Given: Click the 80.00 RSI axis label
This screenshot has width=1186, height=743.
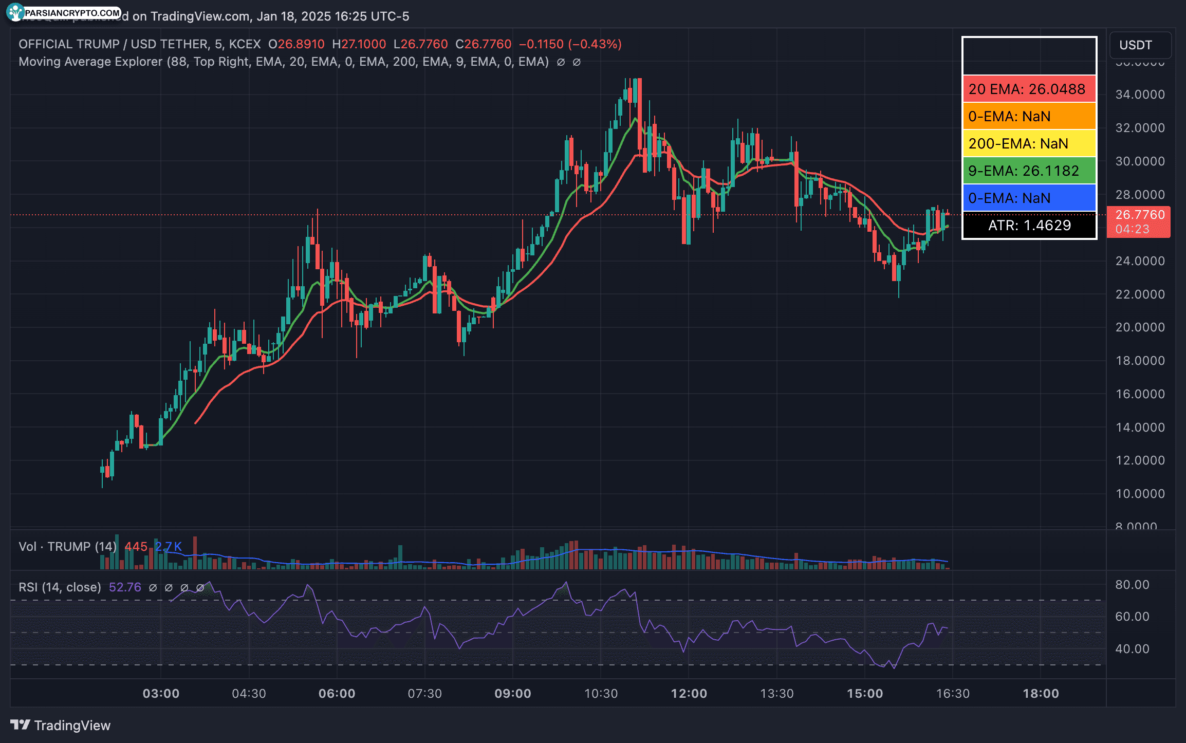Looking at the screenshot, I should 1132,585.
